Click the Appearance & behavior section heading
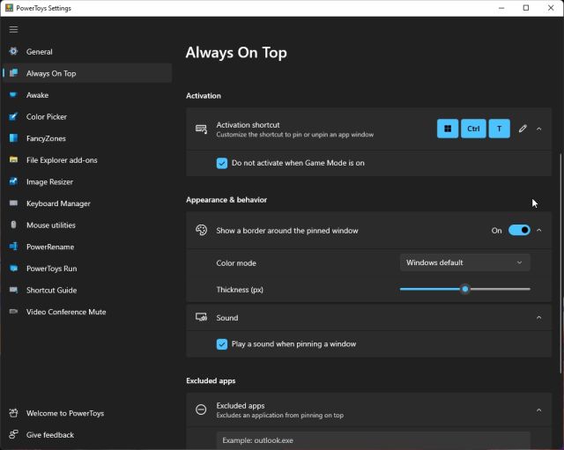564x450 pixels. 226,200
